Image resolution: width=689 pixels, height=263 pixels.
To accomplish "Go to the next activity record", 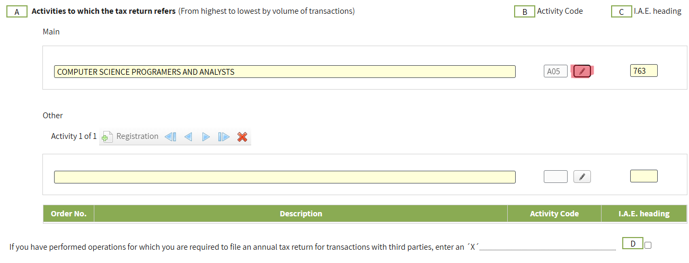I will click(x=206, y=137).
